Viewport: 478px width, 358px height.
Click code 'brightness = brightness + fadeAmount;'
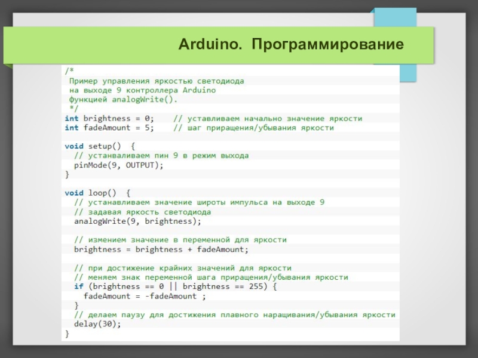(161, 249)
